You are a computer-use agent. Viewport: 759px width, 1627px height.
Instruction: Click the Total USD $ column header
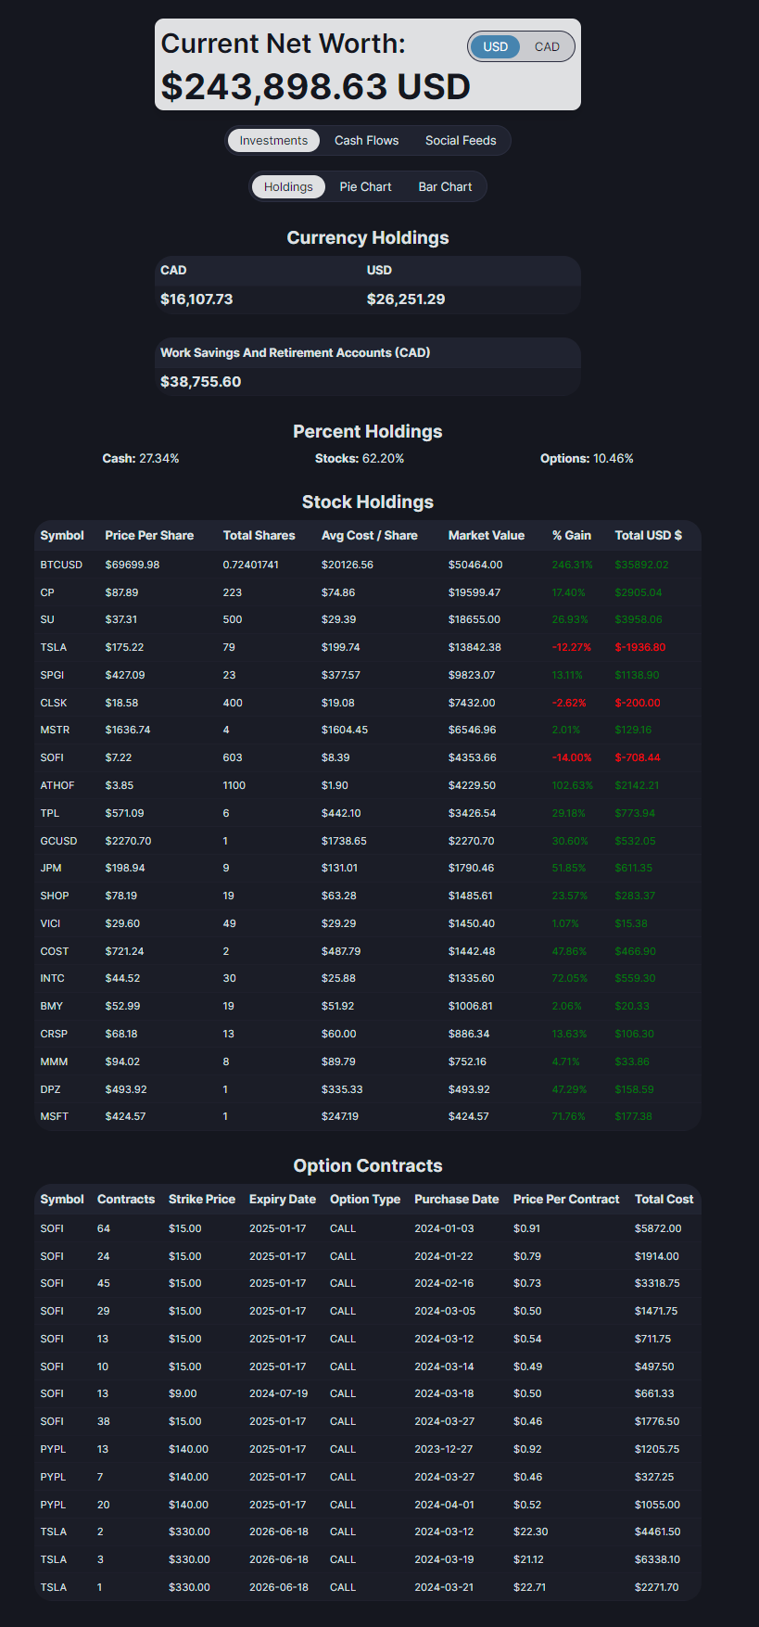(648, 535)
